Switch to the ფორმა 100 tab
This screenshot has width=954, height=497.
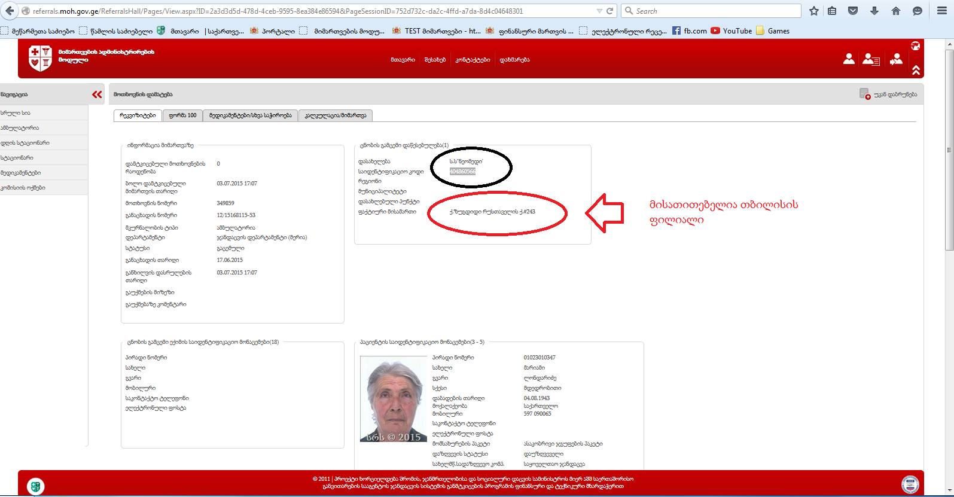point(182,115)
